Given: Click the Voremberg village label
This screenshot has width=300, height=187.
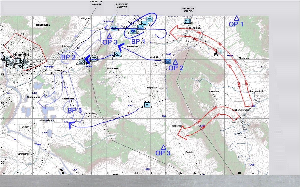Looking at the screenshot, I should (91, 113).
